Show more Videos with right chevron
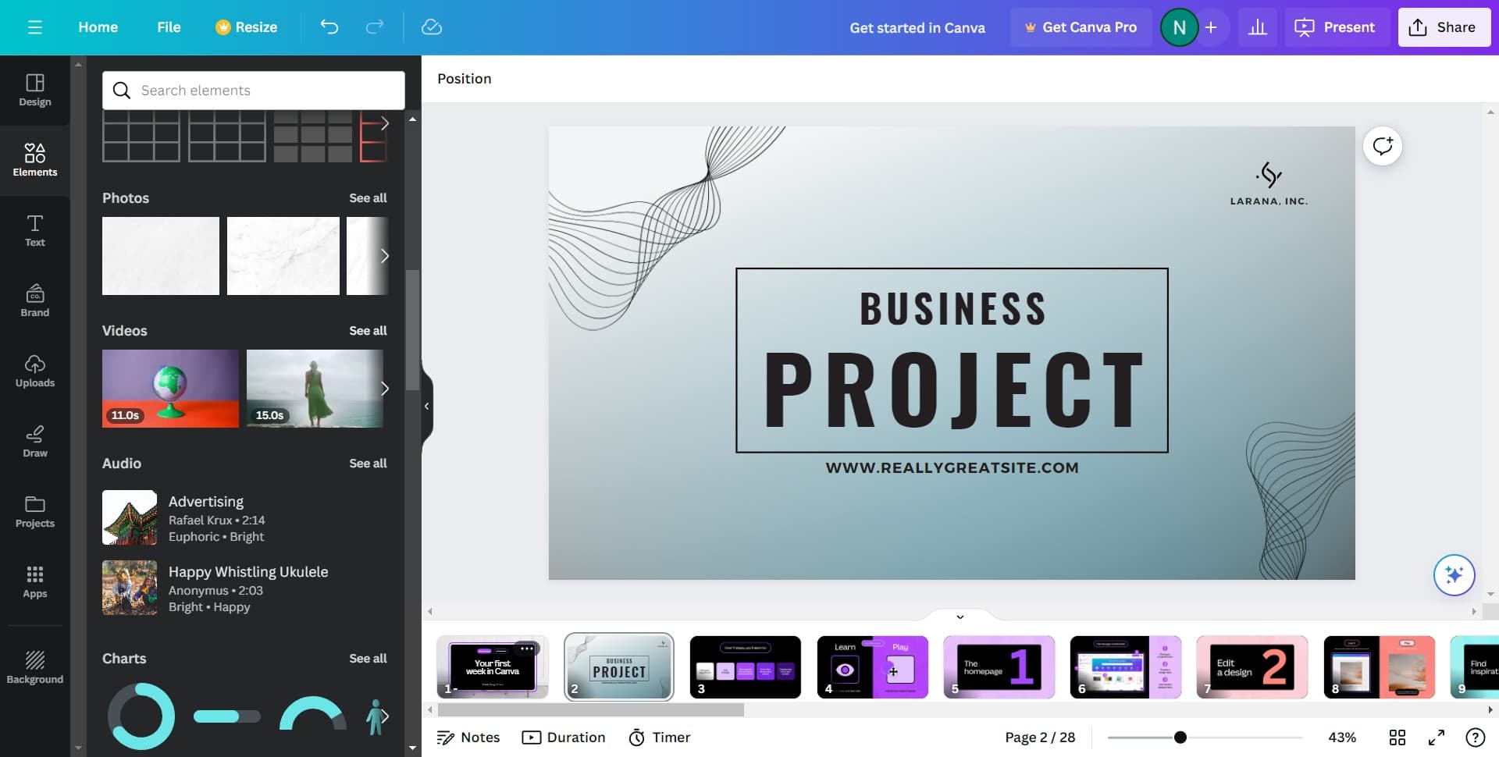 coord(384,389)
